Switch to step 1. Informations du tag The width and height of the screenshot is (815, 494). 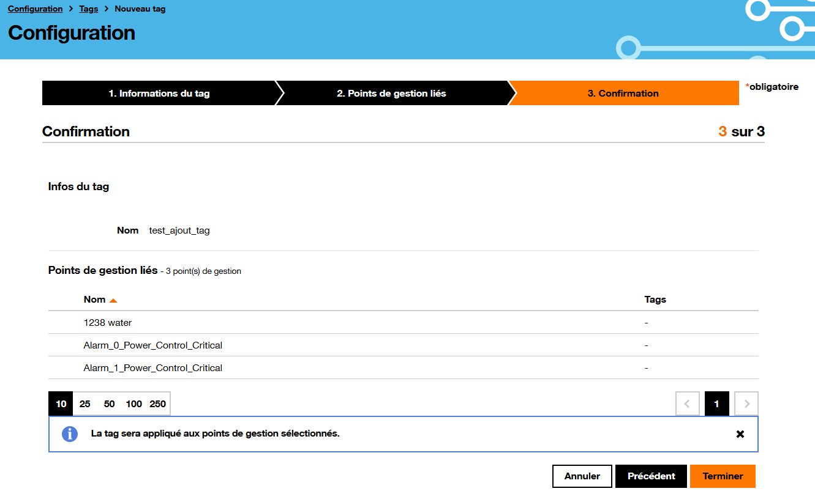pyautogui.click(x=159, y=93)
